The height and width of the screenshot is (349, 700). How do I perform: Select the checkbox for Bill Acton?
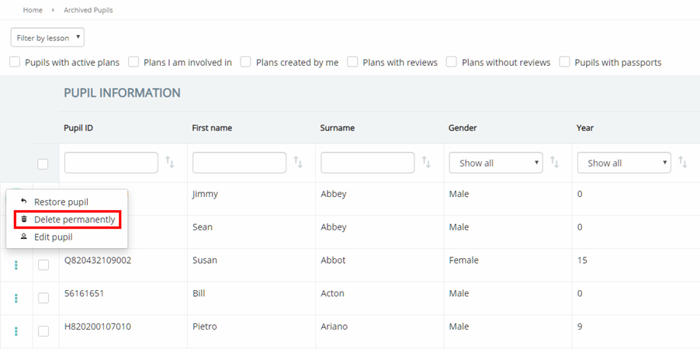click(x=43, y=298)
